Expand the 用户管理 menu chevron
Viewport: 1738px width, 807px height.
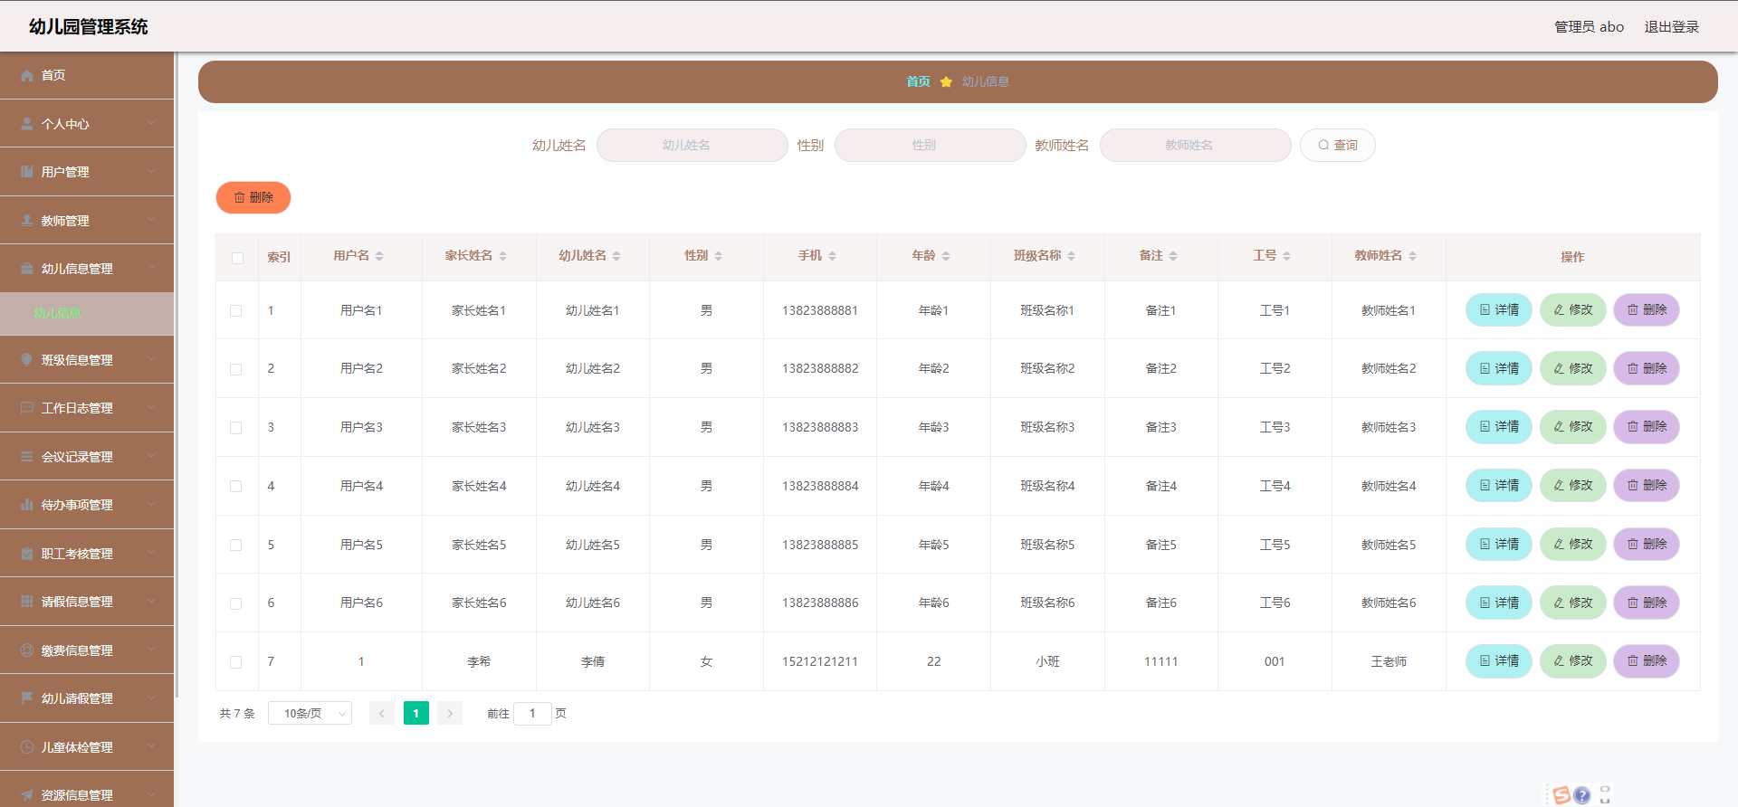pos(151,171)
